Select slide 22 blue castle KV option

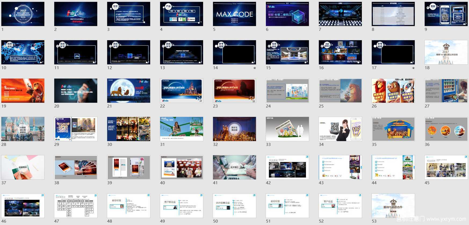[x=182, y=91]
